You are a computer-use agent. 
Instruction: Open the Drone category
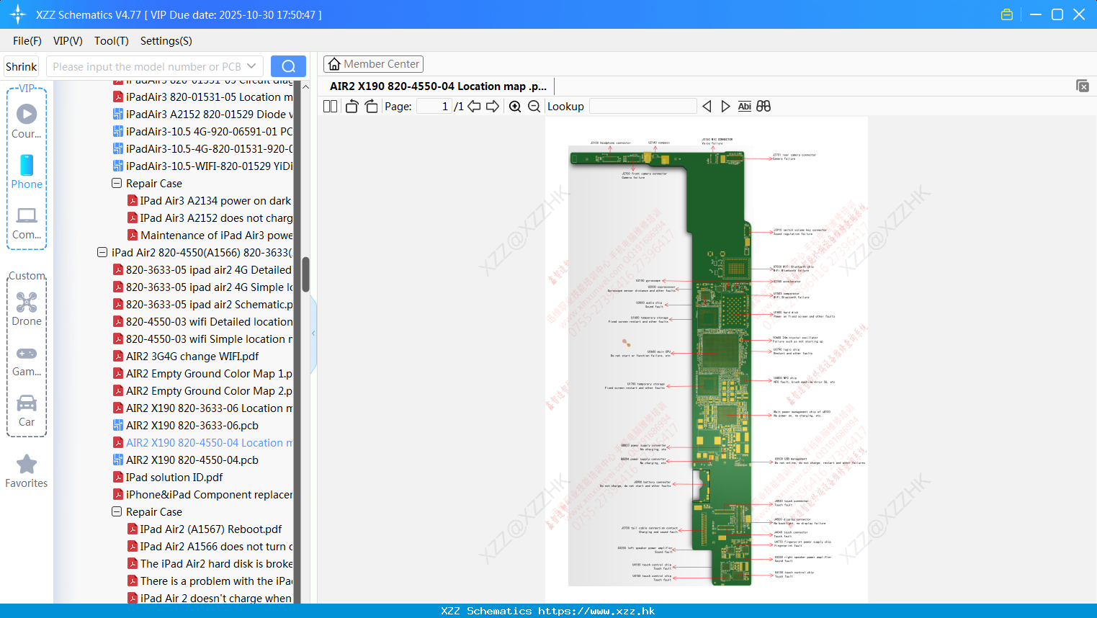[27, 309]
